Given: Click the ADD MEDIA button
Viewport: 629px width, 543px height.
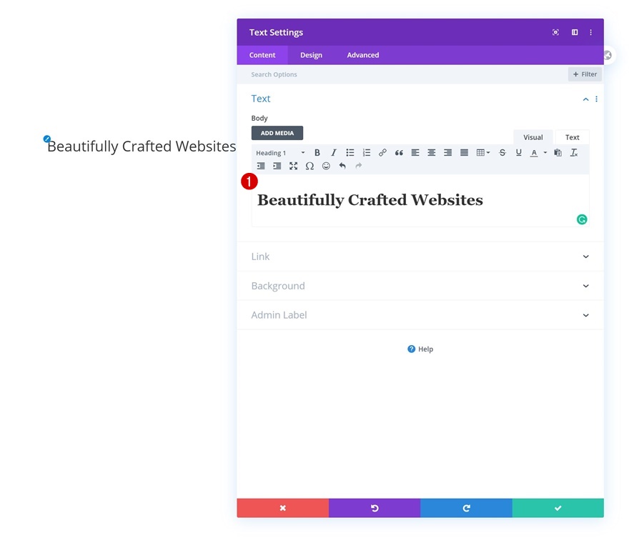Looking at the screenshot, I should point(277,133).
